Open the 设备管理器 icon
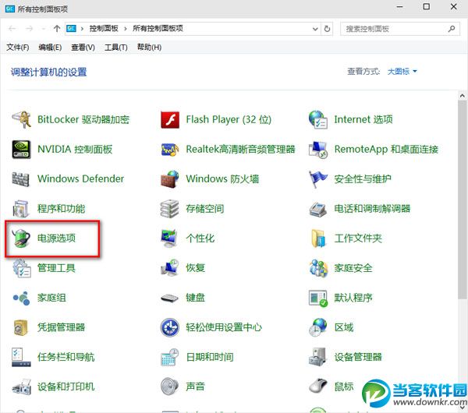The width and height of the screenshot is (468, 413). click(317, 357)
